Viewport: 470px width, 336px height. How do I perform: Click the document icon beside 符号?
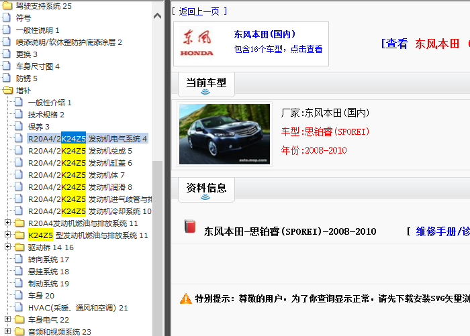[x=7, y=17]
